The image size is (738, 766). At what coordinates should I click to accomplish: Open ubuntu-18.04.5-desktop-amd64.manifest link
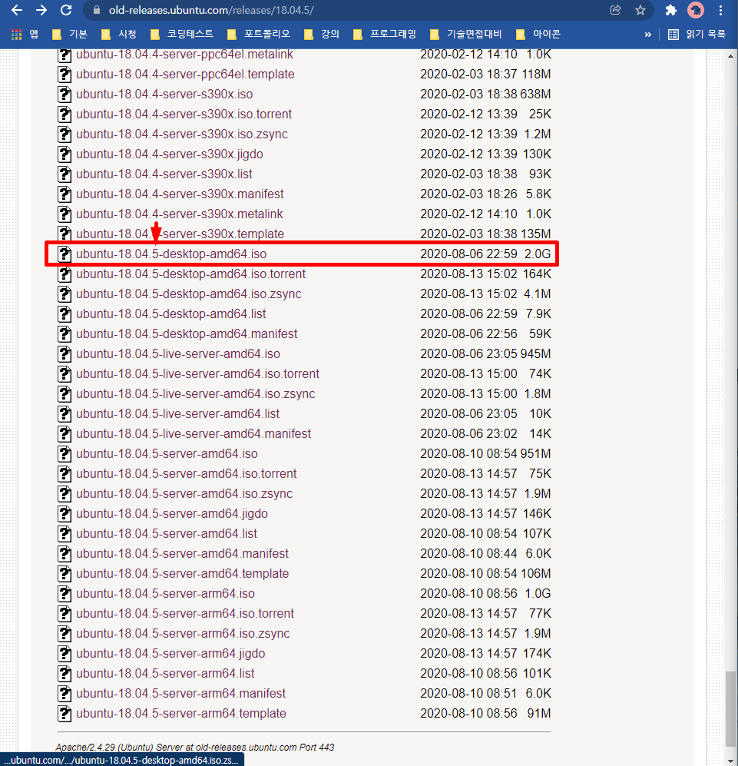pyautogui.click(x=187, y=334)
